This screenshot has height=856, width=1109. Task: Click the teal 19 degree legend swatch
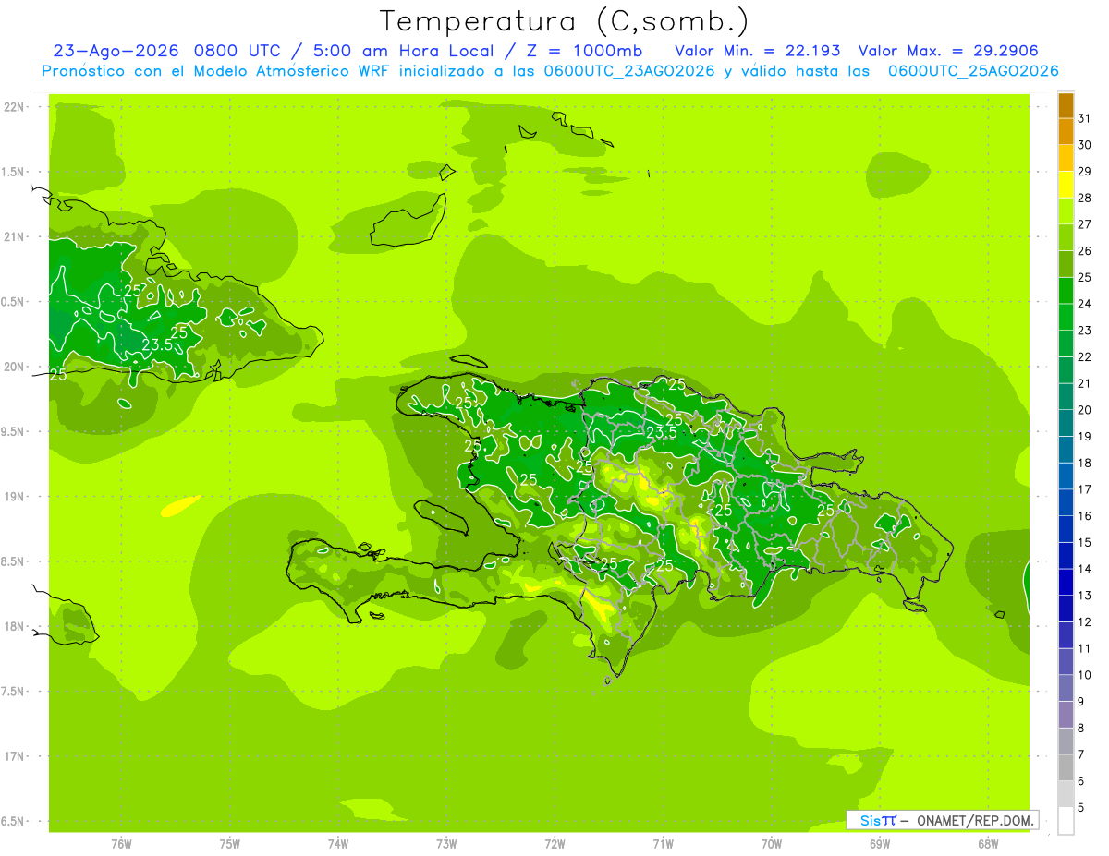(x=1066, y=424)
